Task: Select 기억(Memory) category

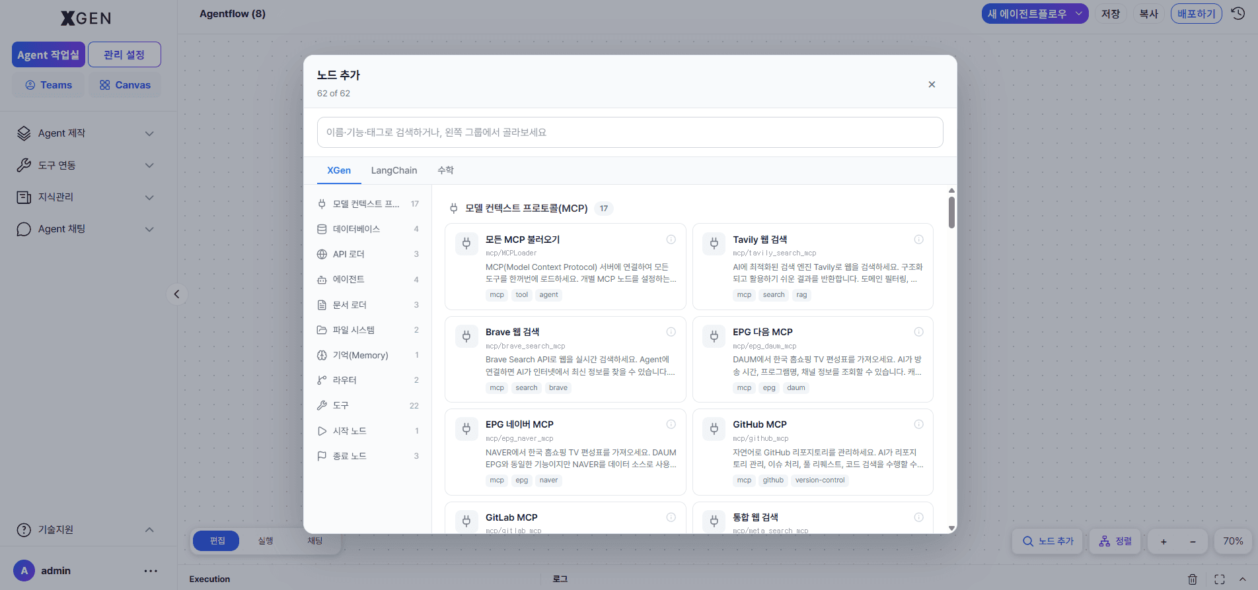Action: [368, 355]
